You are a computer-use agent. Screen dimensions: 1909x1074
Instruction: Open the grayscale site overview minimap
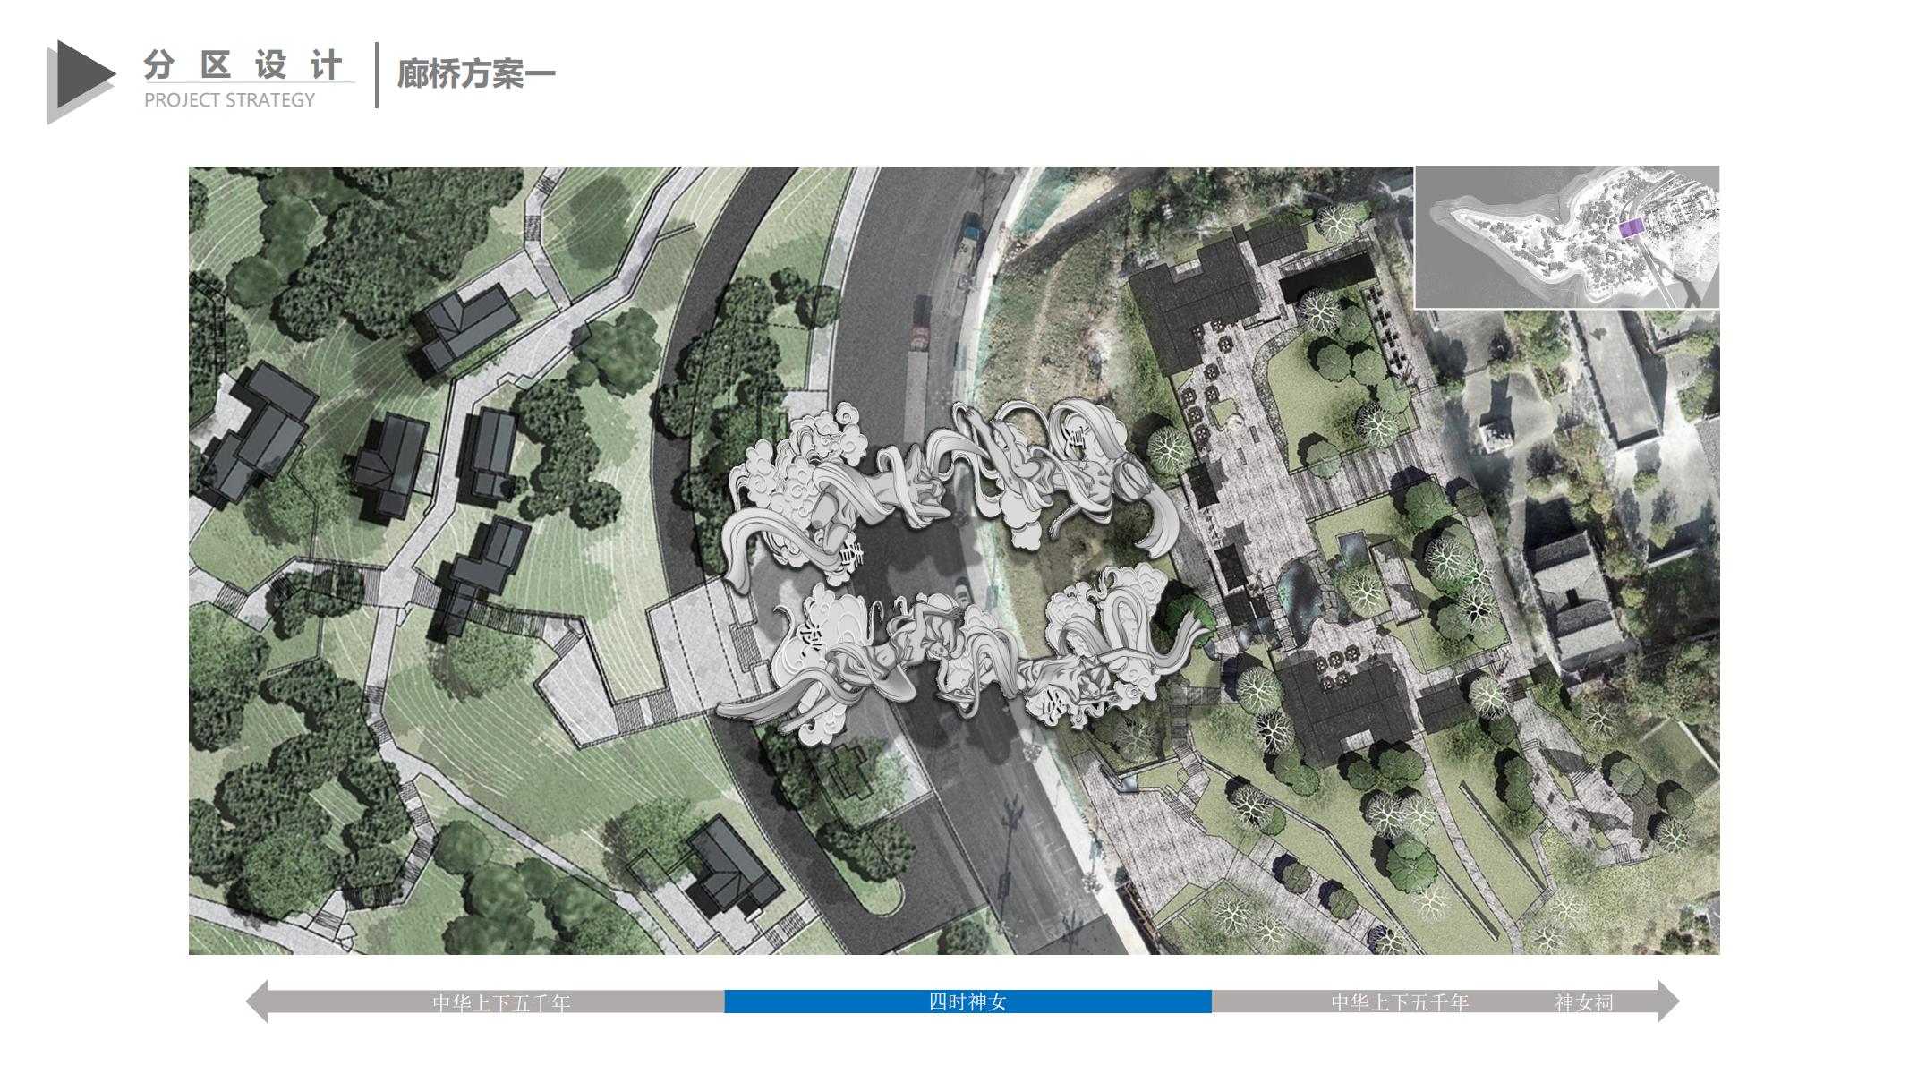click(x=1566, y=237)
